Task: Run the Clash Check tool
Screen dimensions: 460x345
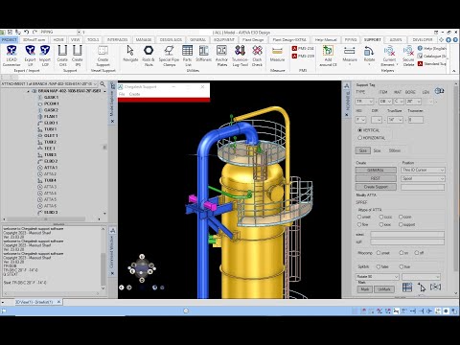Action: [257, 56]
